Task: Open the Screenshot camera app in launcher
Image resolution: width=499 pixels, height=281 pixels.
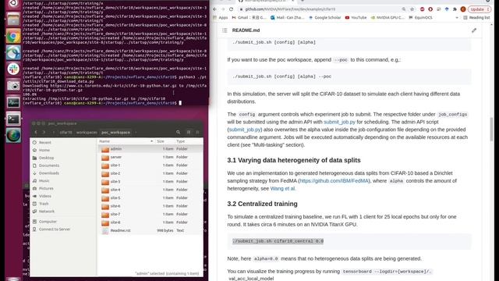Action: click(x=13, y=86)
